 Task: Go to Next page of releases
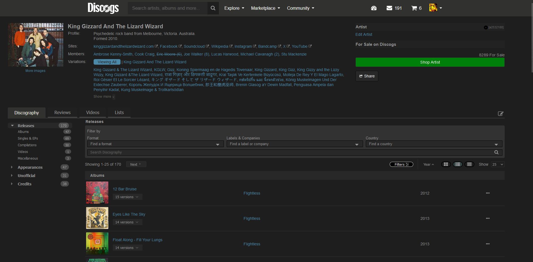tap(136, 164)
